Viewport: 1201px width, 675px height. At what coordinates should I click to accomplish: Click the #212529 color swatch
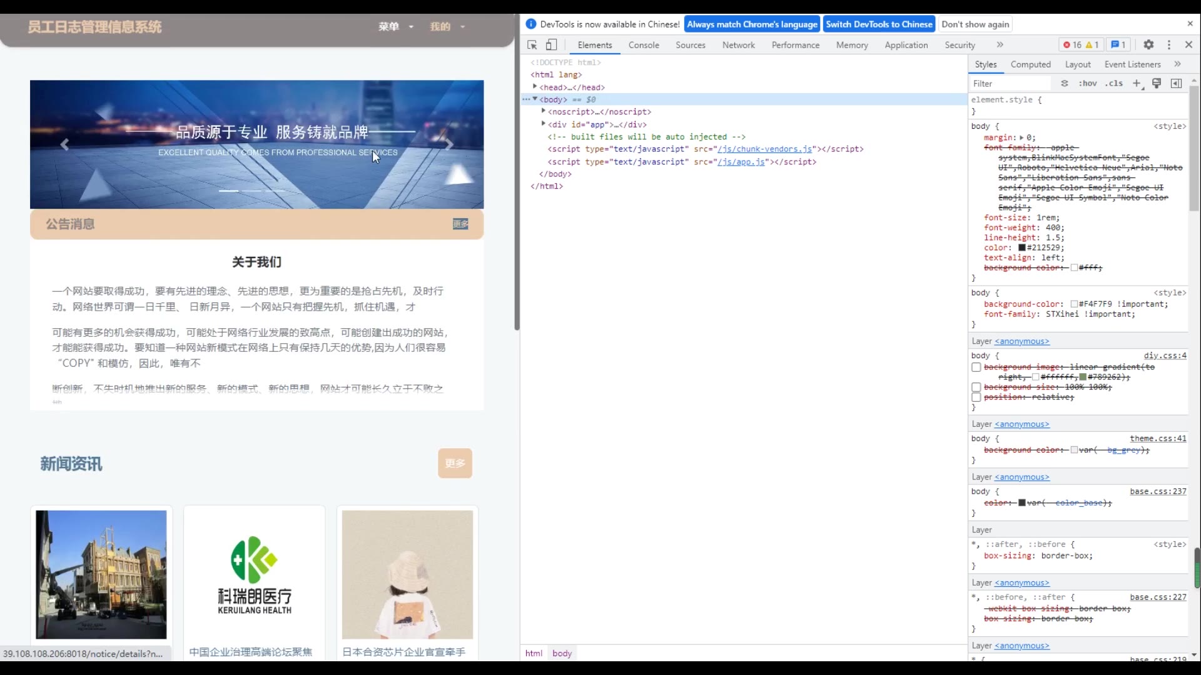(1022, 247)
